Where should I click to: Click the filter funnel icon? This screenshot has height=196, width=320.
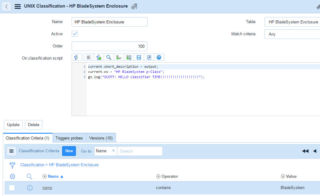12,165
